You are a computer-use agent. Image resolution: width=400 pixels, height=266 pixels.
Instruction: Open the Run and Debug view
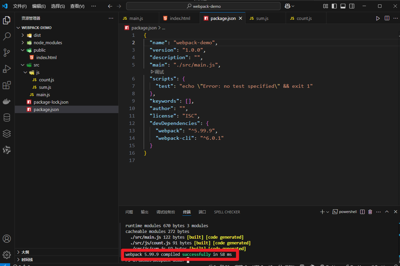tap(7, 69)
